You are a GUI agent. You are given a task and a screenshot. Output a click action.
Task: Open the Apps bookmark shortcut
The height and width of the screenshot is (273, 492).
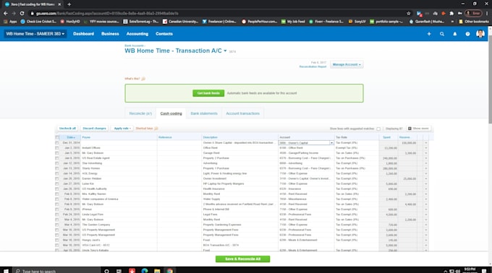[10, 22]
